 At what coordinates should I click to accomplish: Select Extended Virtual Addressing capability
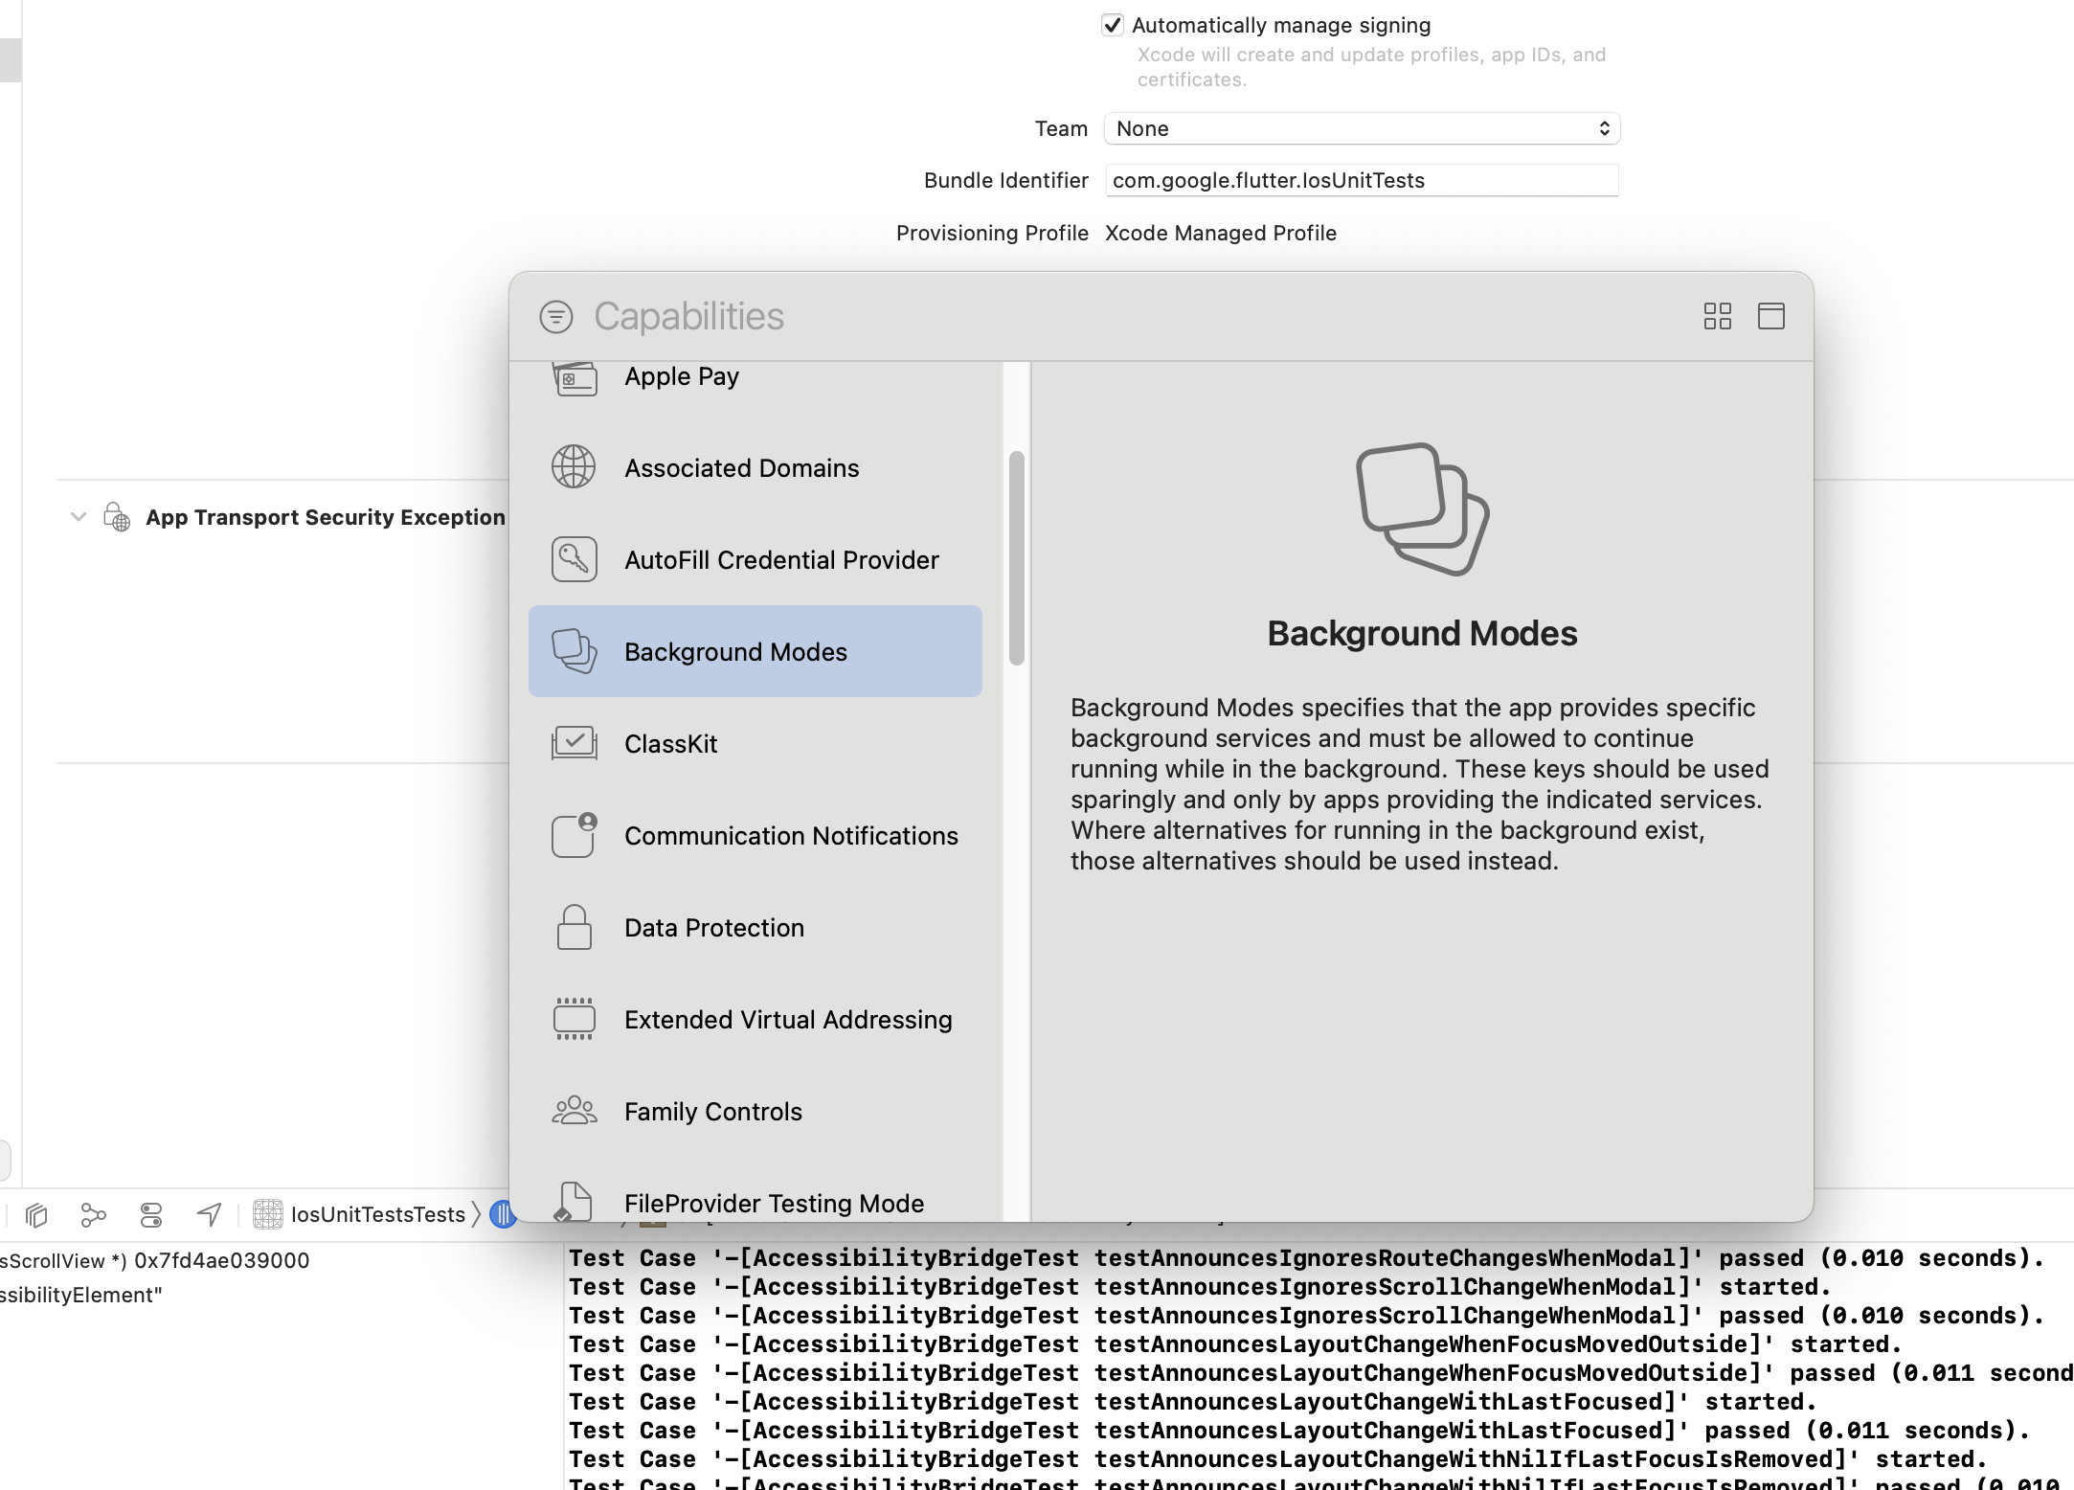coord(787,1020)
